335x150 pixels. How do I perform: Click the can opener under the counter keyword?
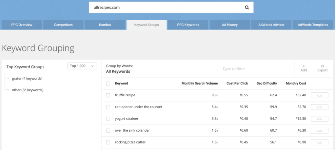coord(138,107)
